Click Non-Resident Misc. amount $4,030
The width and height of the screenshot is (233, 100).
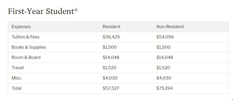pyautogui.click(x=164, y=78)
